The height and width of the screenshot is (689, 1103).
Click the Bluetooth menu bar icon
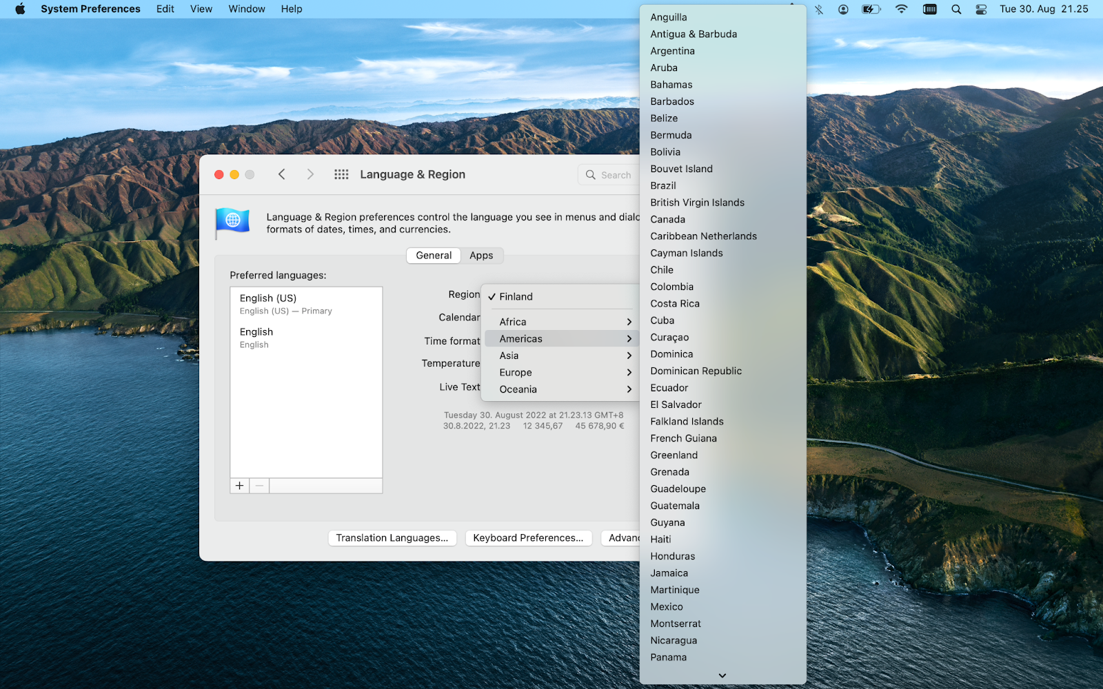click(x=819, y=9)
